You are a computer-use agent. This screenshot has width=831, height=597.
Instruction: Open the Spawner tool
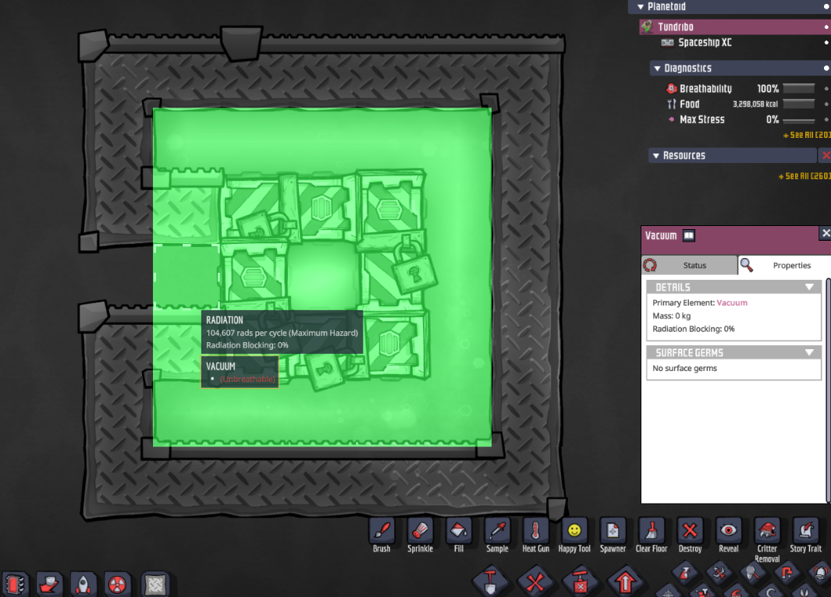613,531
